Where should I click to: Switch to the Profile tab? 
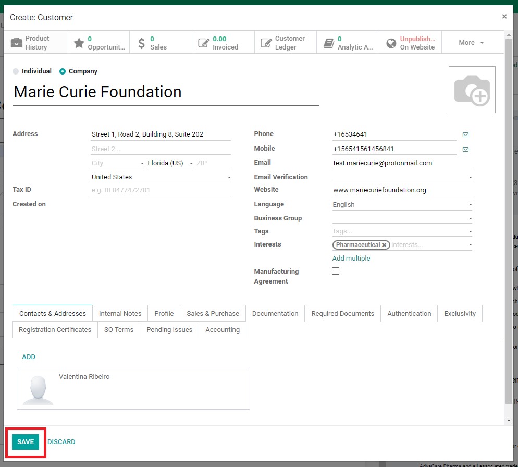(x=164, y=313)
